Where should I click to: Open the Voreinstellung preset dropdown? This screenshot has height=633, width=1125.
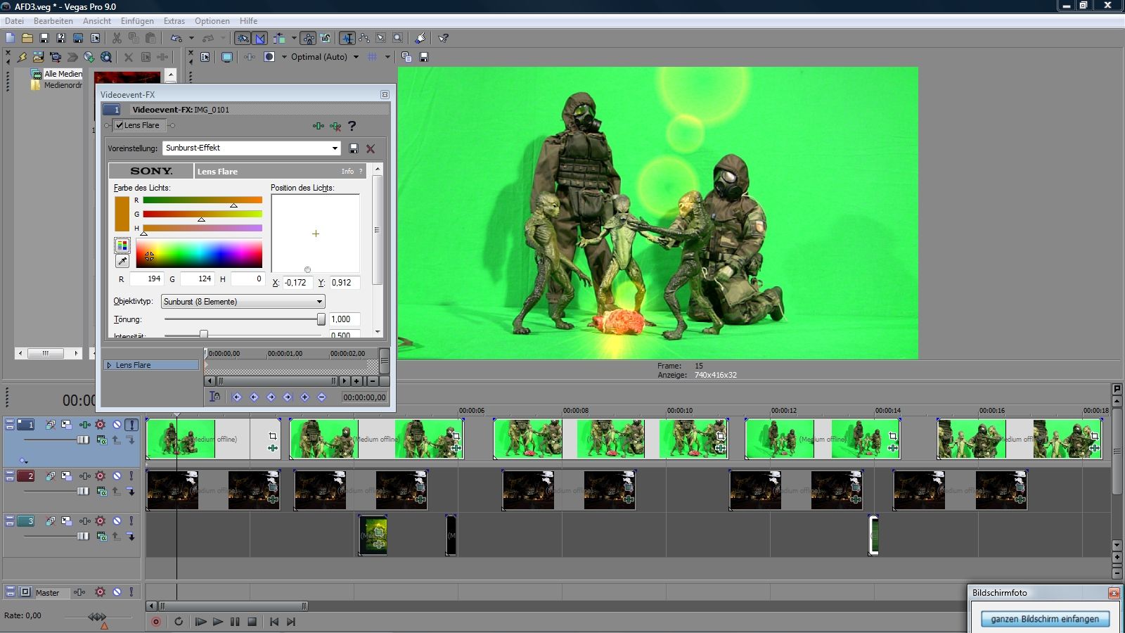point(335,148)
